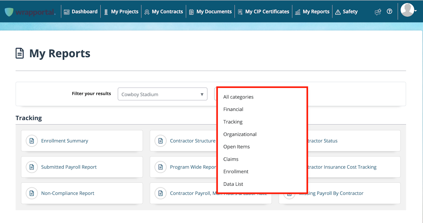Viewport: 423px width, 223px height.
Task: Expand the avatar dropdown arrow
Action: click(x=416, y=11)
